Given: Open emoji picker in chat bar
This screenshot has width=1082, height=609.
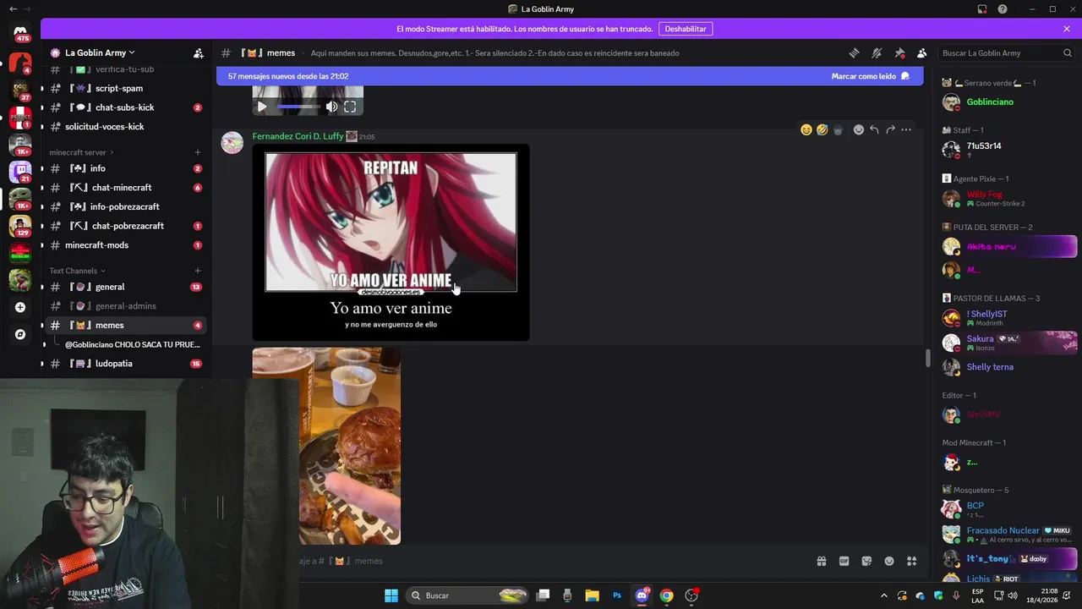Looking at the screenshot, I should point(889,561).
